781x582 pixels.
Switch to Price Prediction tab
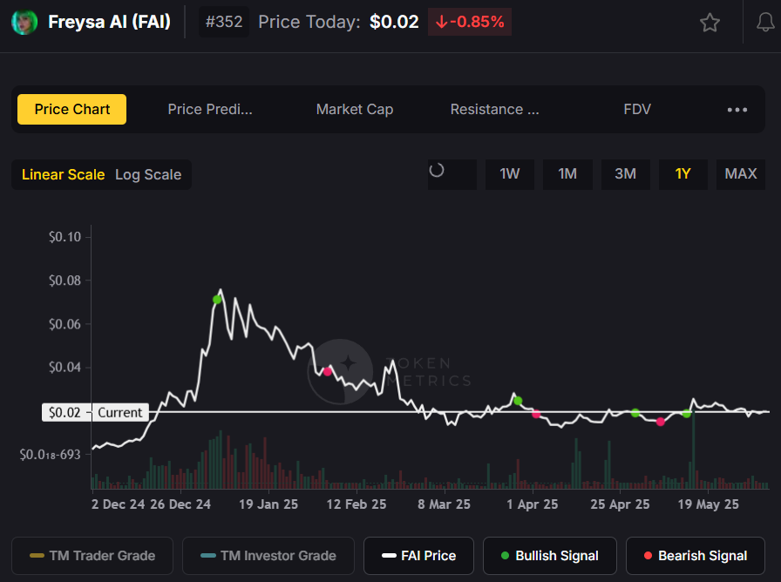pyautogui.click(x=210, y=109)
